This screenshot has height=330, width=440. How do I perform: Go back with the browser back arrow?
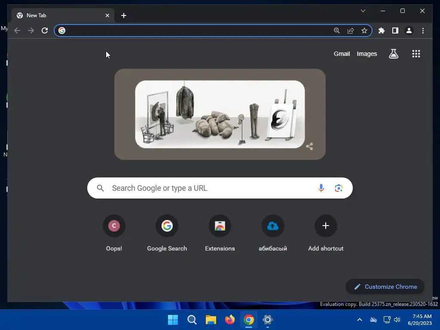[17, 31]
